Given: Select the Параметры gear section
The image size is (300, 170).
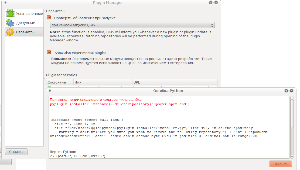Looking at the screenshot, I should click(x=24, y=32).
